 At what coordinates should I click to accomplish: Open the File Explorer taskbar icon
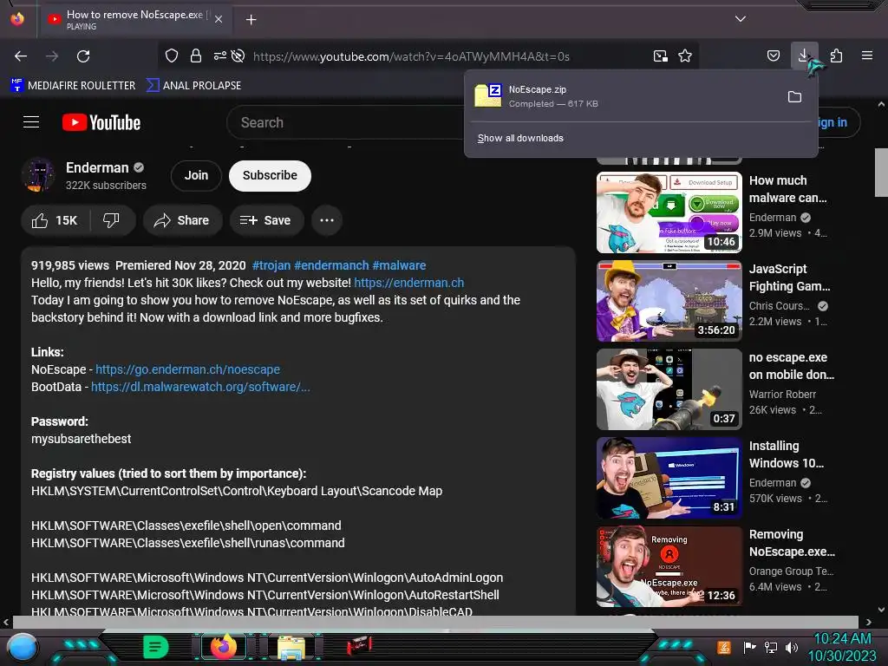291,648
